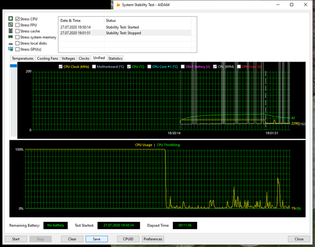This screenshot has height=247, width=315.
Task: Maximize the AIDA64 System Stability Test window
Action: point(292,4)
